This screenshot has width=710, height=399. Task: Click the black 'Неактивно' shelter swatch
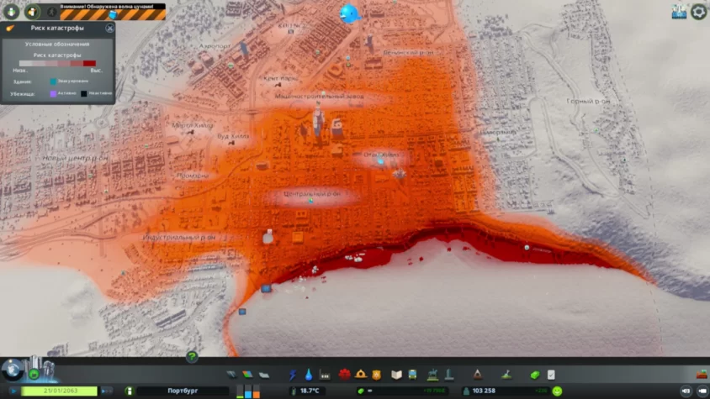pos(84,93)
